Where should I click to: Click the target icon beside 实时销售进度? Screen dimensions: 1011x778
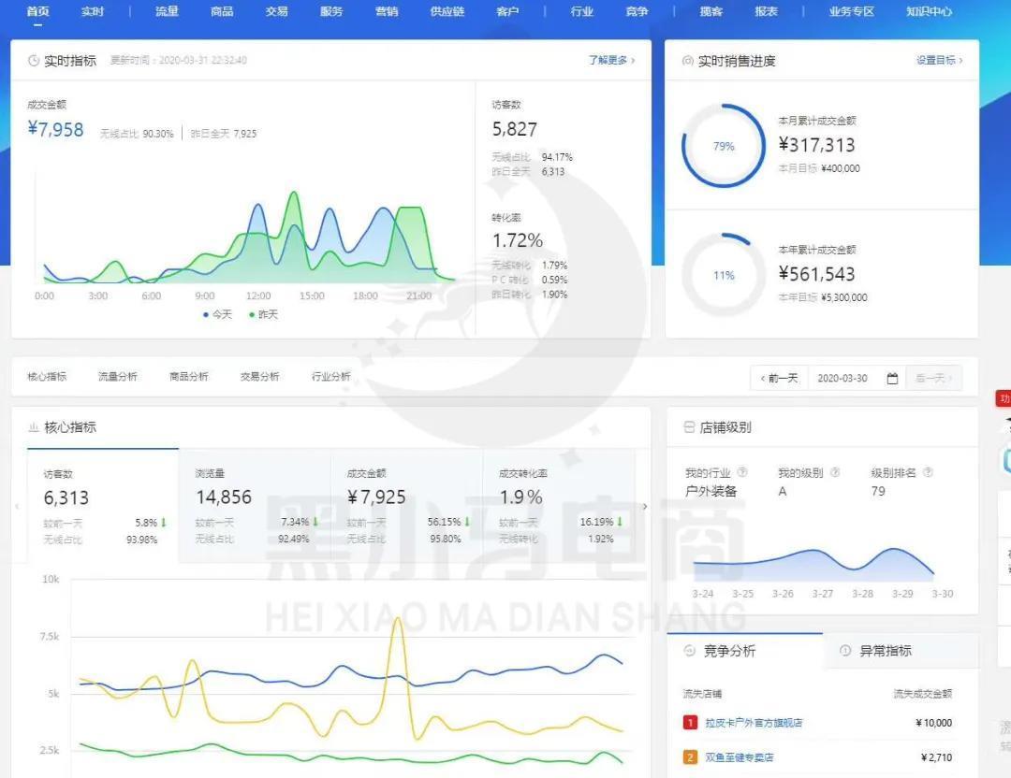coord(688,61)
